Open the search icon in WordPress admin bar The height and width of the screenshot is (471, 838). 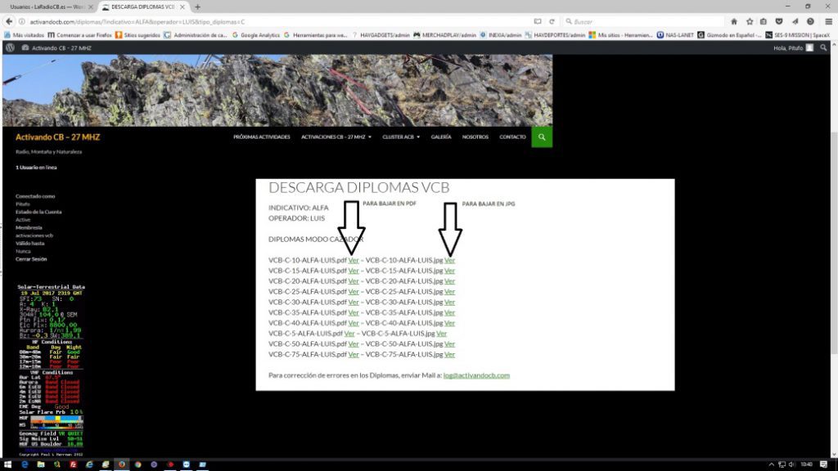pyautogui.click(x=823, y=47)
